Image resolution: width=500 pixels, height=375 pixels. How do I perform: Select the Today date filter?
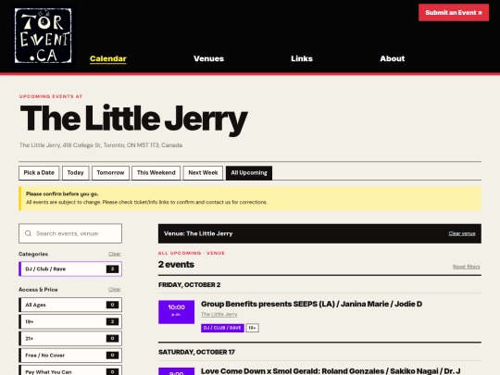[x=75, y=173]
